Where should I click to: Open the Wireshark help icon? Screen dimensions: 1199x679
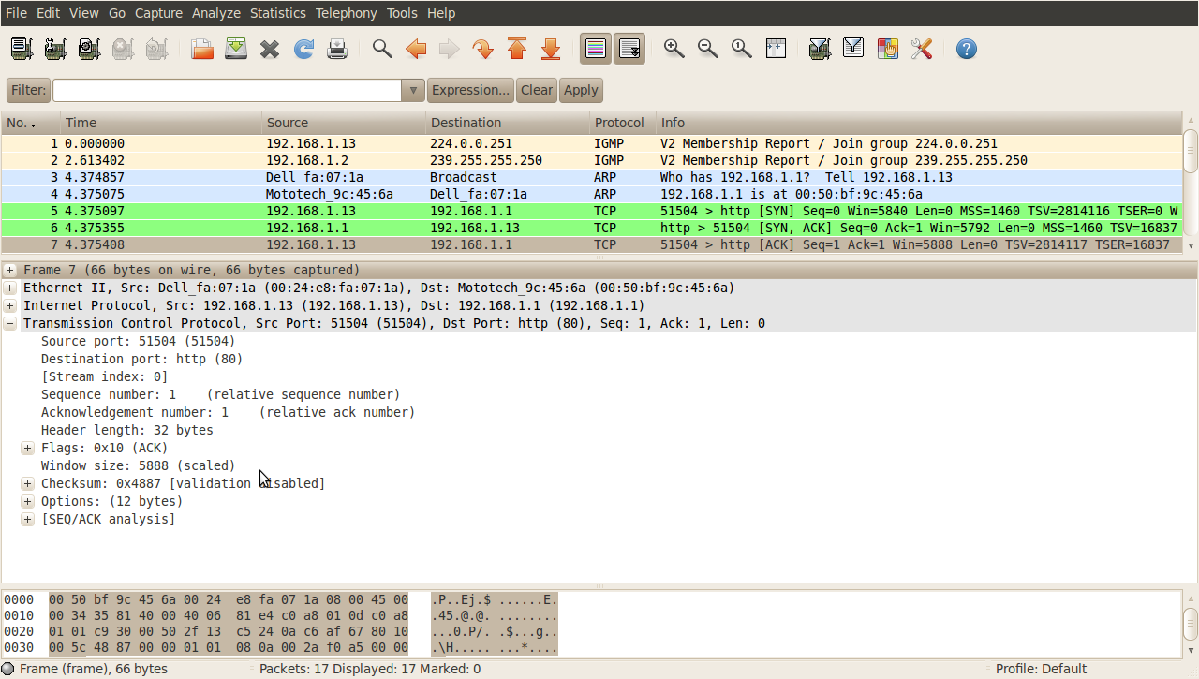966,48
